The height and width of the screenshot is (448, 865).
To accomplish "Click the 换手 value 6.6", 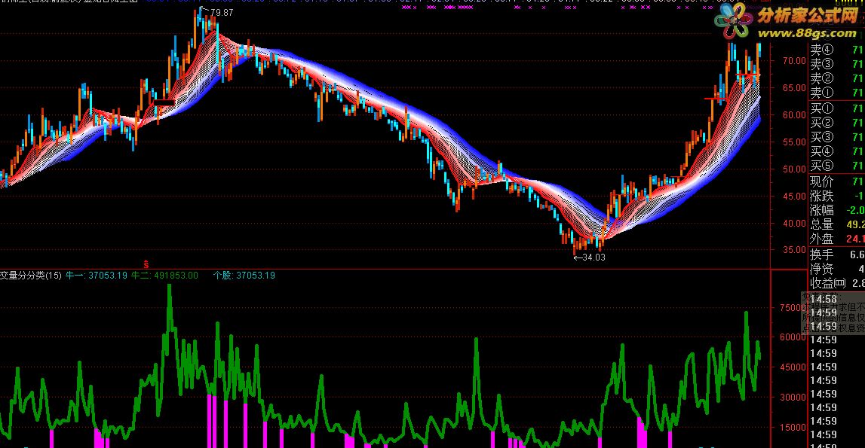I will coord(857,254).
